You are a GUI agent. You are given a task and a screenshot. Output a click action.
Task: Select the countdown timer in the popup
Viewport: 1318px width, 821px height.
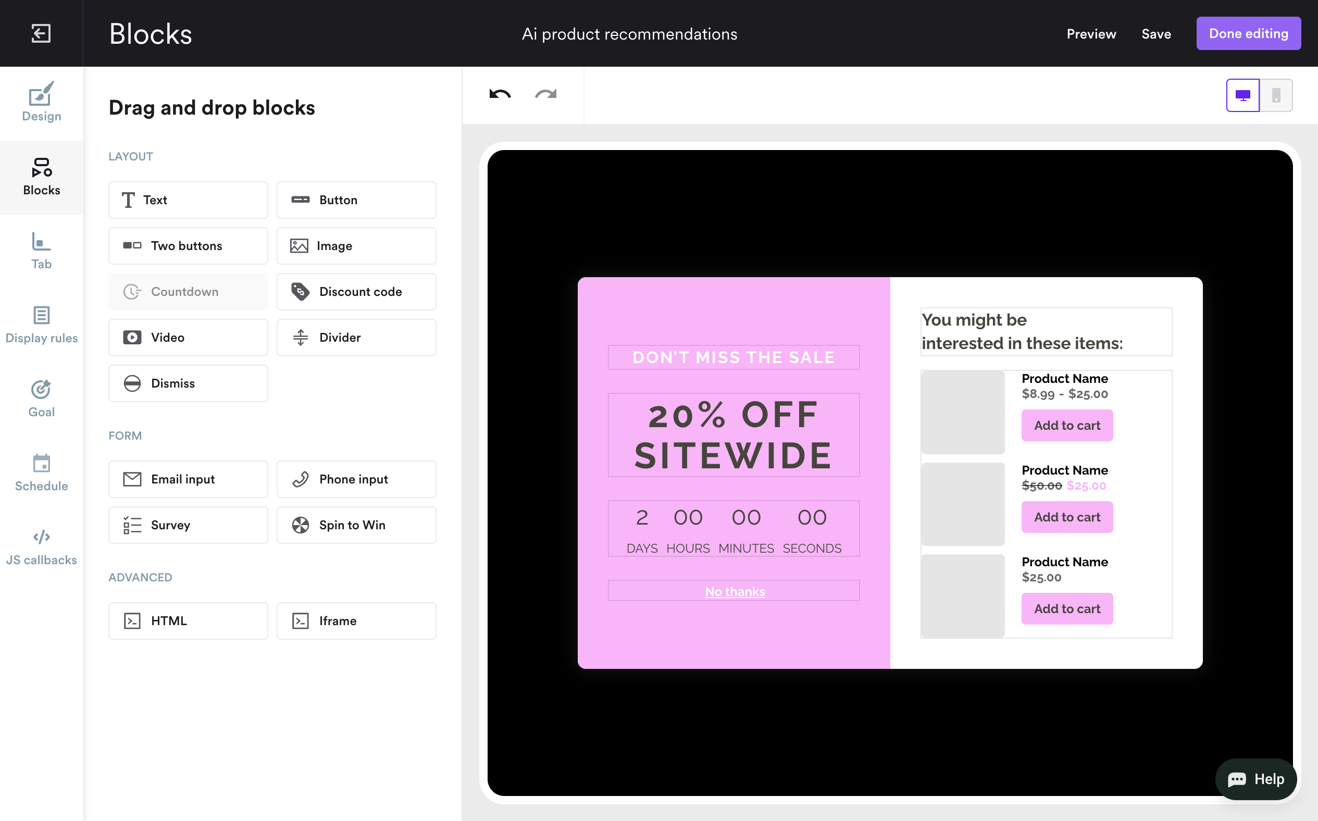pos(733,528)
